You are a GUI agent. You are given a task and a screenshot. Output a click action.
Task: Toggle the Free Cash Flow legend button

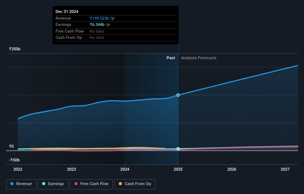click(x=91, y=184)
